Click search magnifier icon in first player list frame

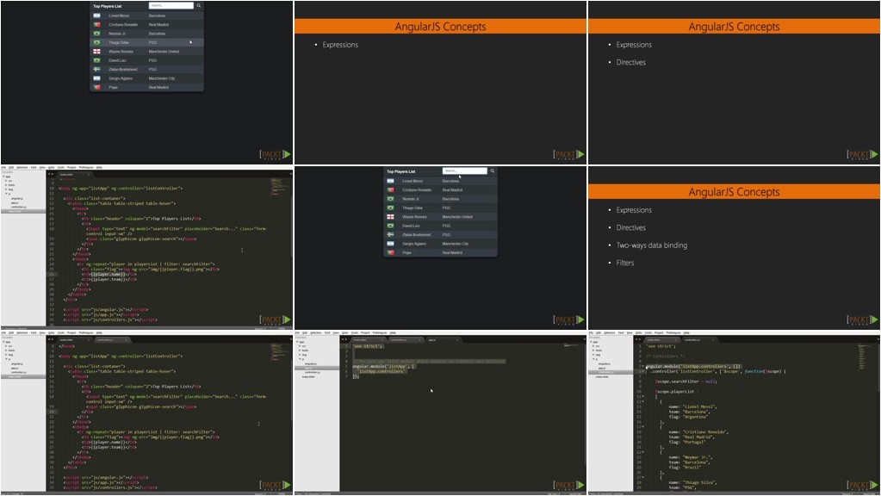[198, 6]
